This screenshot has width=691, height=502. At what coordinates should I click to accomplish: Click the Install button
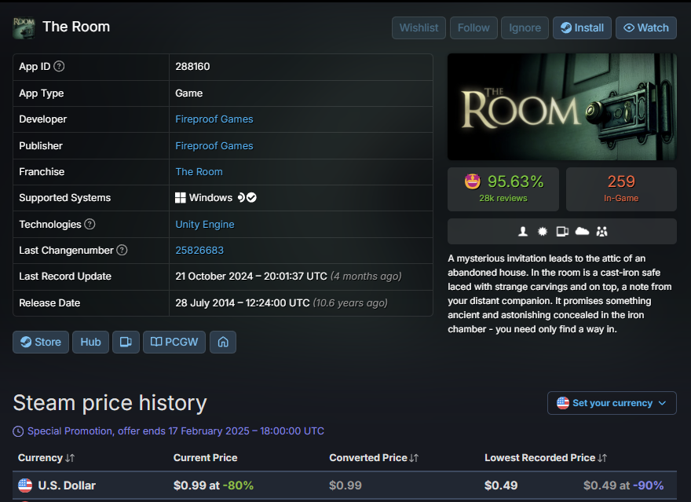click(x=582, y=27)
